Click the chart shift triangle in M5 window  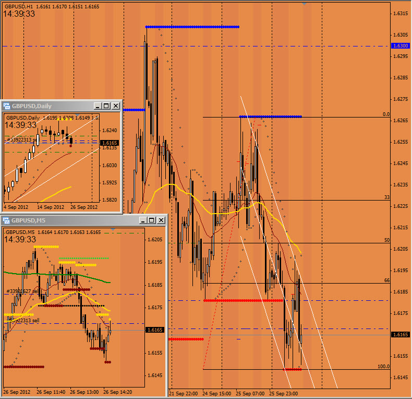(x=113, y=229)
